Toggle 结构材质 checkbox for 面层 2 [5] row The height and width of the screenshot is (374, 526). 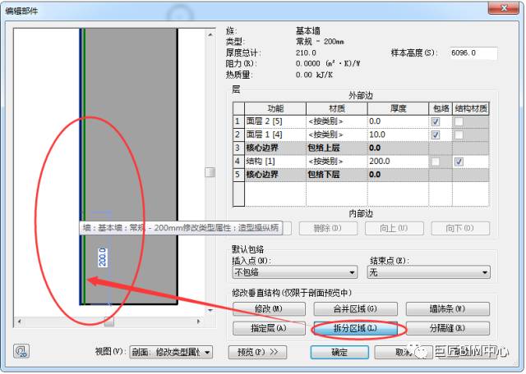tap(459, 121)
